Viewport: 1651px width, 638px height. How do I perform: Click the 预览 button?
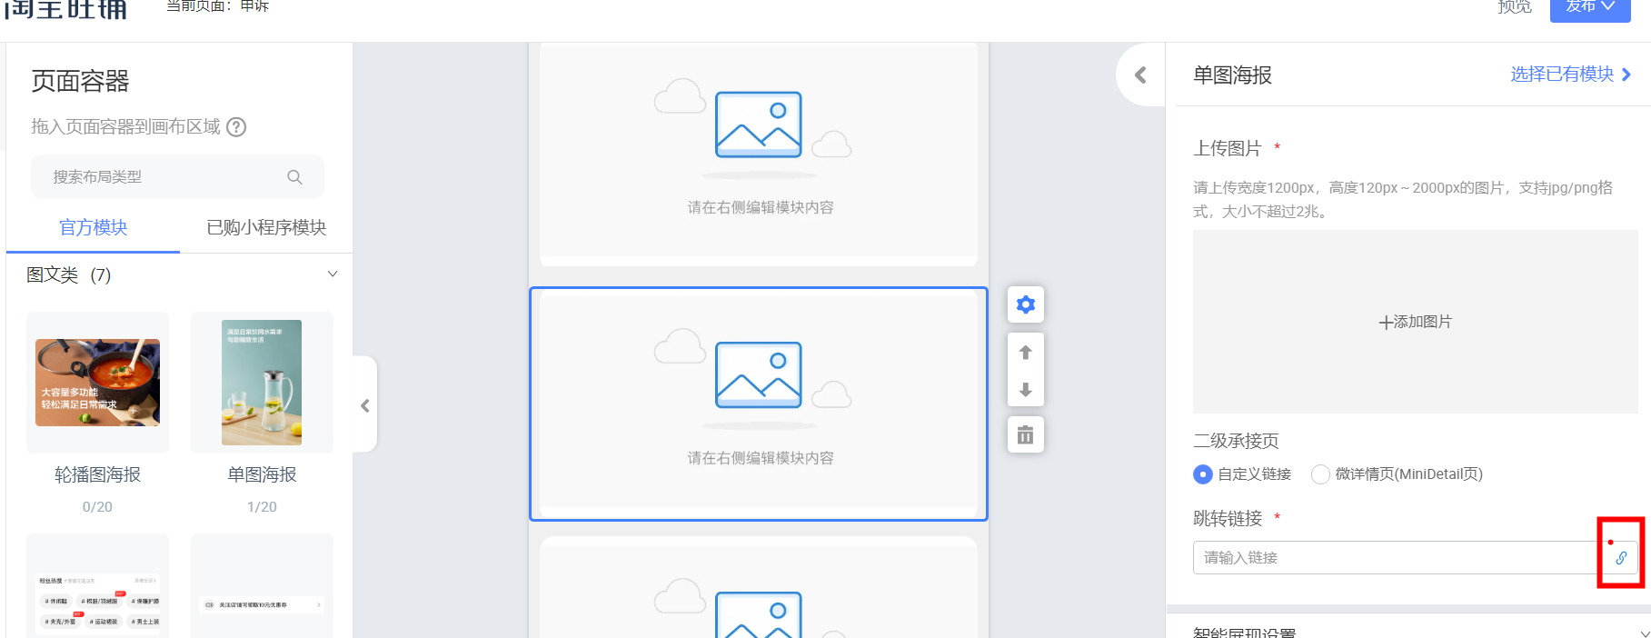[1514, 7]
